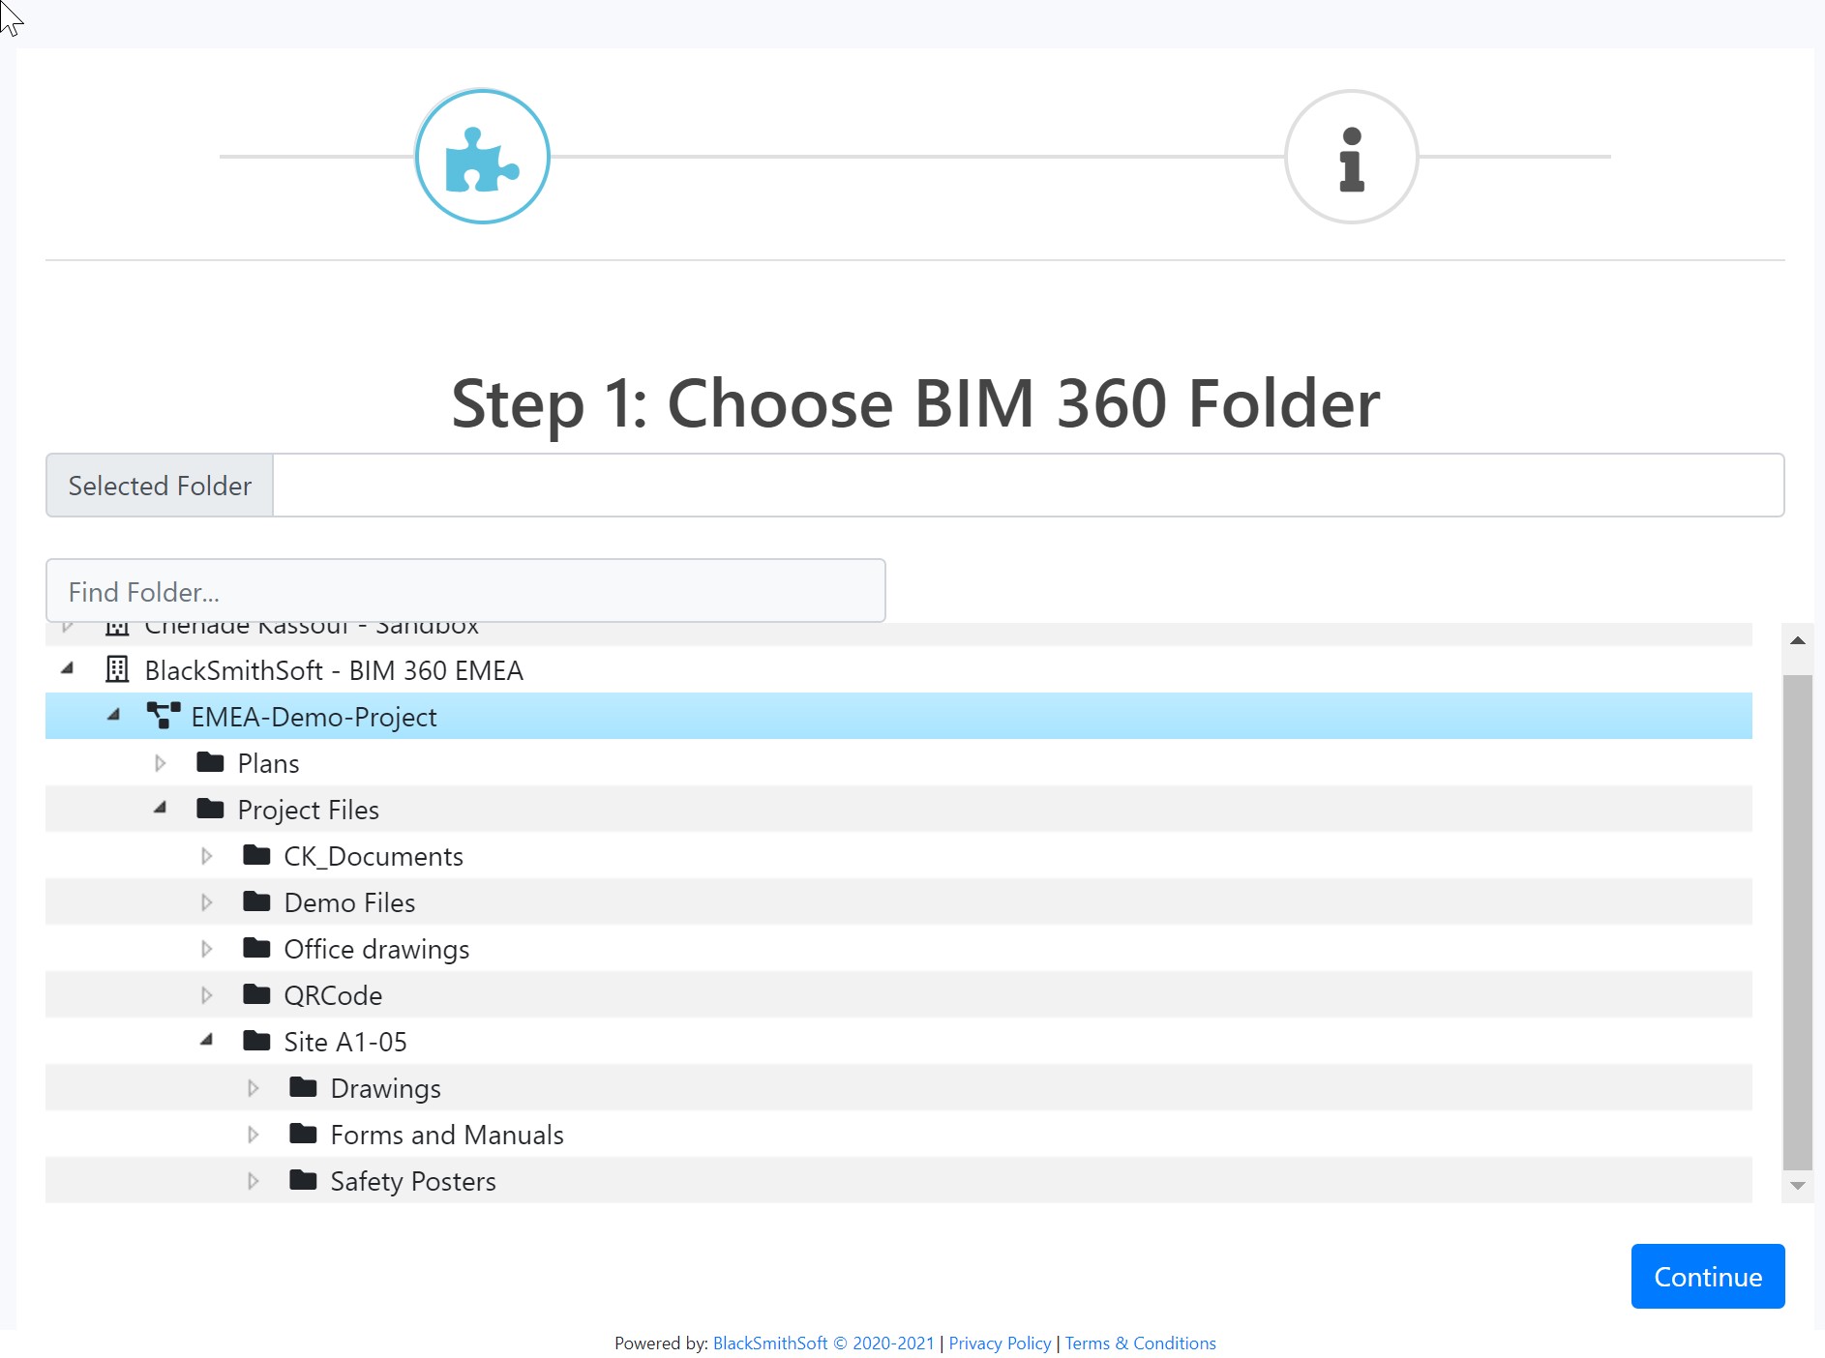Screen dimensions: 1825x1358
Task: Expand the Drawings folder
Action: point(254,1088)
